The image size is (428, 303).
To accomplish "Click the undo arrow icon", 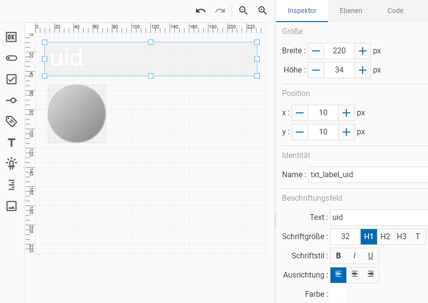I will point(201,11).
